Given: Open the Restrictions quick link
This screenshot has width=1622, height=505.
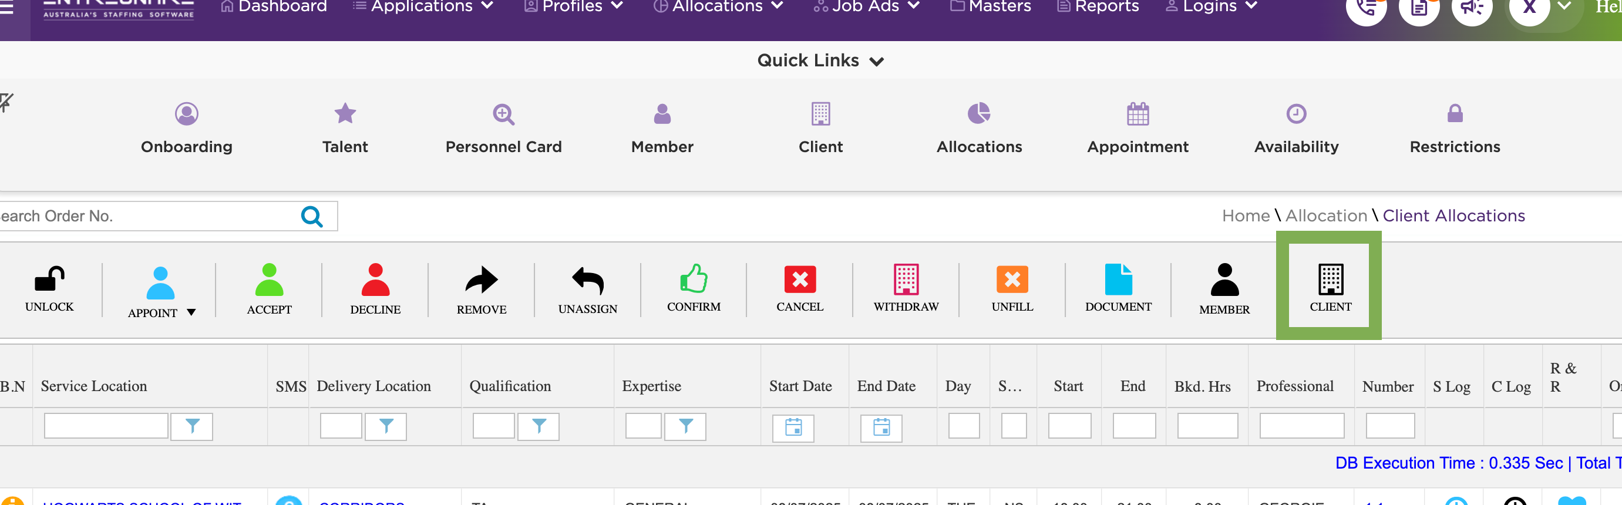Looking at the screenshot, I should (x=1455, y=129).
